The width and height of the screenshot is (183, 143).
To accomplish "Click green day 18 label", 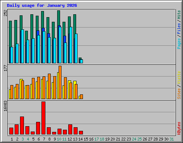I will 102,139.
